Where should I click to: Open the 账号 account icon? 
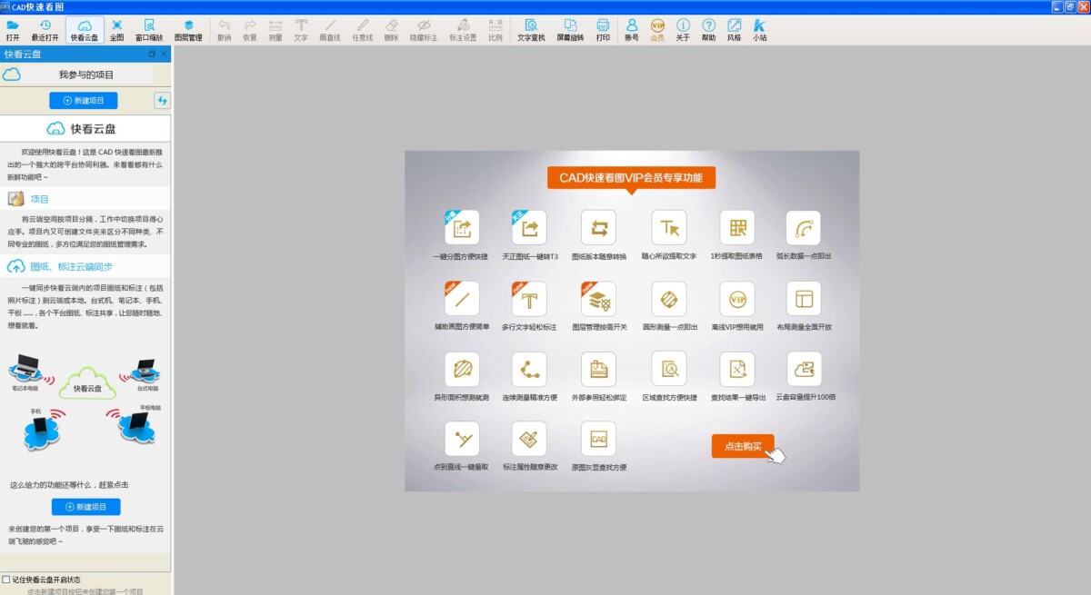[x=632, y=30]
